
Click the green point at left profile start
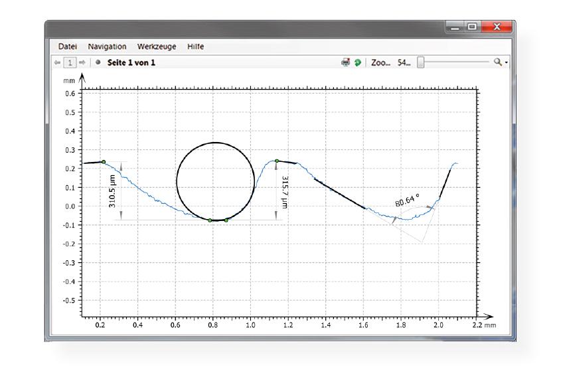(x=104, y=162)
